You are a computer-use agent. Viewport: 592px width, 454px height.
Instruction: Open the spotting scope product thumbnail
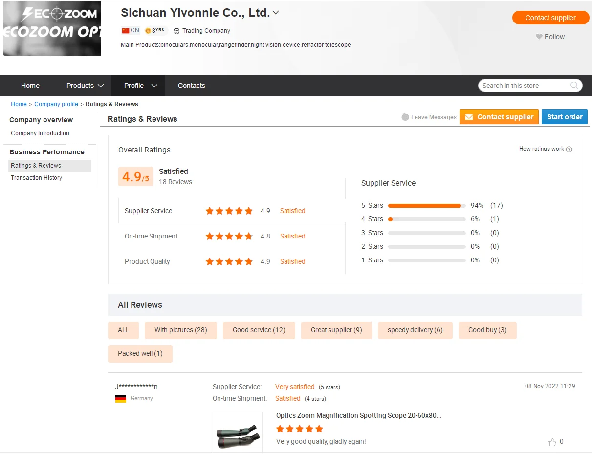click(x=238, y=432)
